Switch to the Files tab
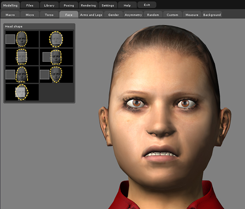 [x=30, y=5]
